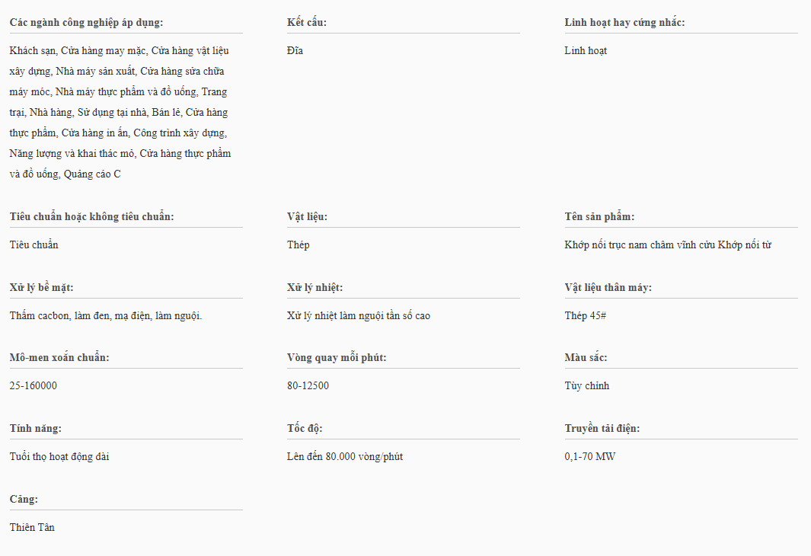
Task: Click the 'Các ngành công nghiệp áp dụng:' heading
Action: click(86, 22)
